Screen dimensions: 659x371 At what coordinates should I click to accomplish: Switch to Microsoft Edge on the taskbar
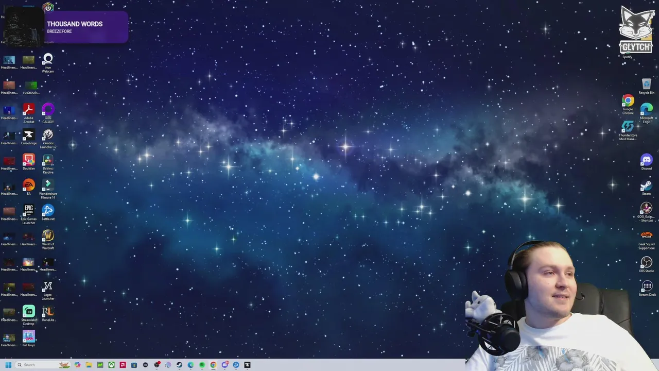point(190,365)
